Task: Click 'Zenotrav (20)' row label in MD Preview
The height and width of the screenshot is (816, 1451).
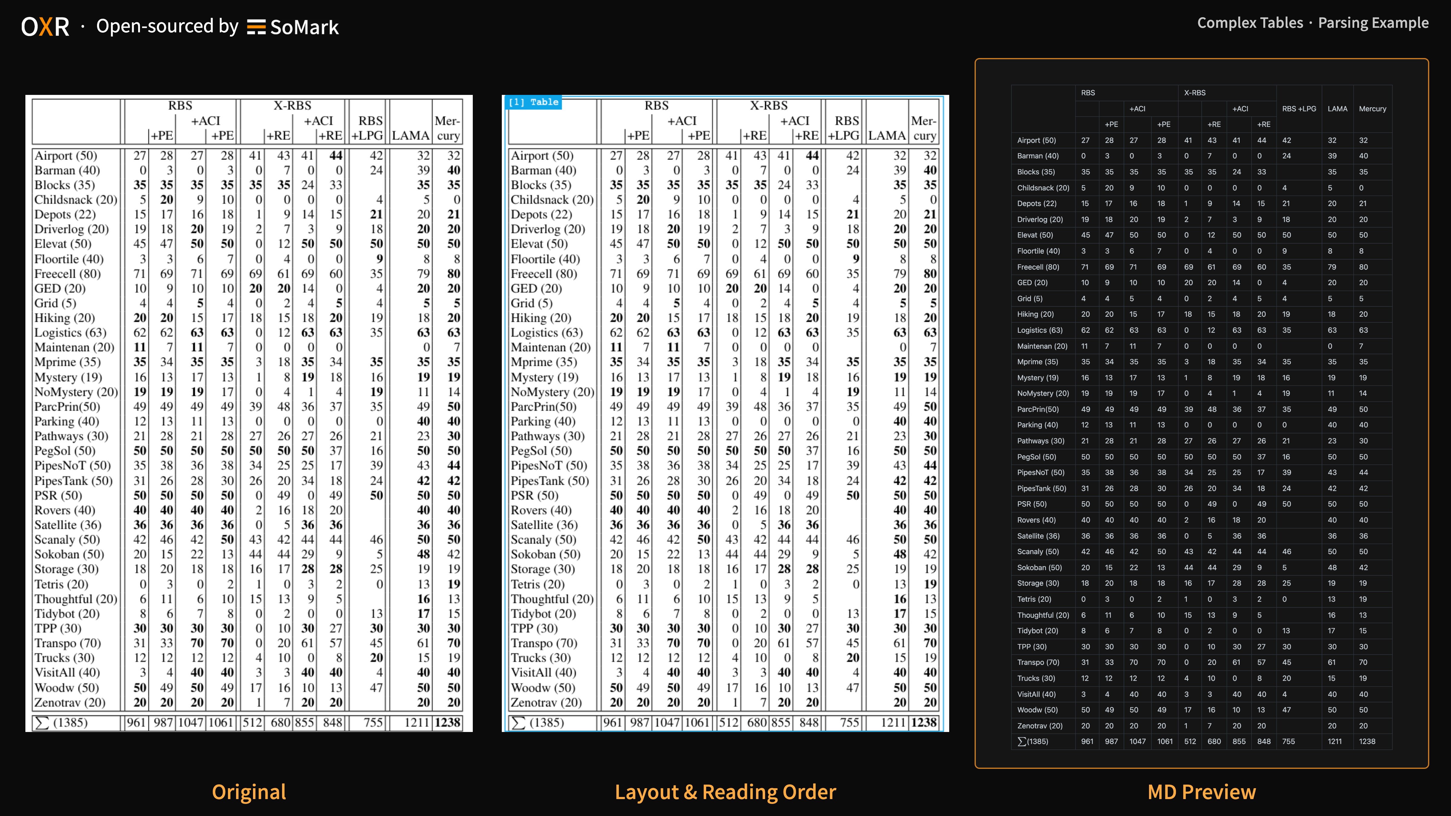Action: [1040, 726]
